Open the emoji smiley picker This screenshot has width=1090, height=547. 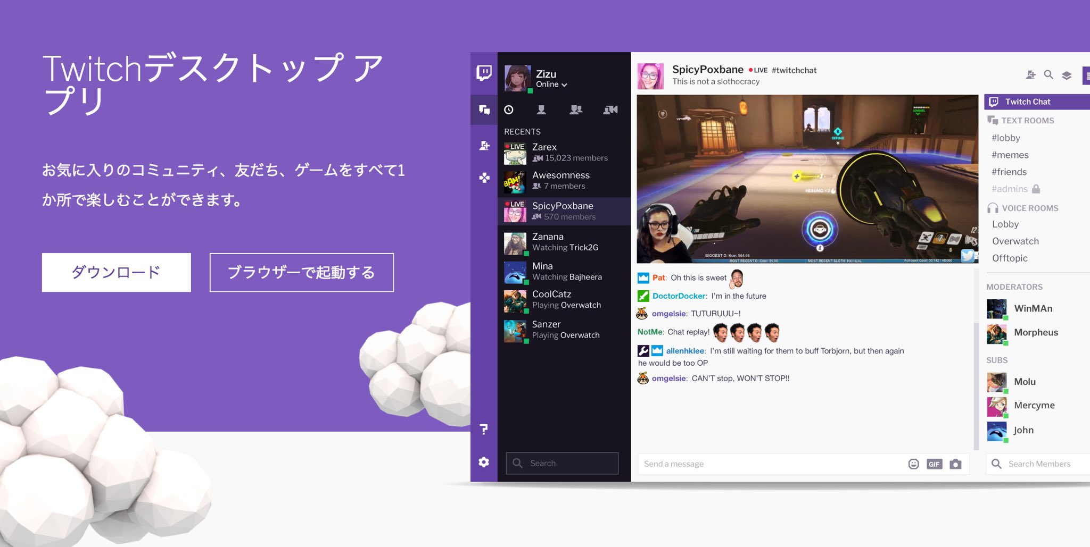point(914,464)
